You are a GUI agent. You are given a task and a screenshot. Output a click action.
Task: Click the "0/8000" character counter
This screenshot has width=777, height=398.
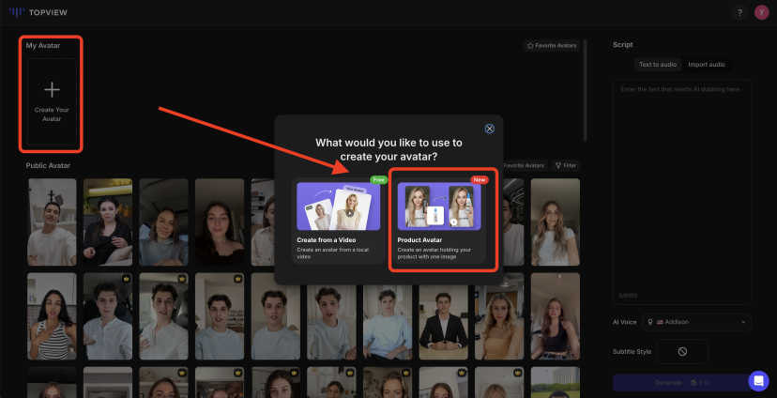tap(628, 296)
